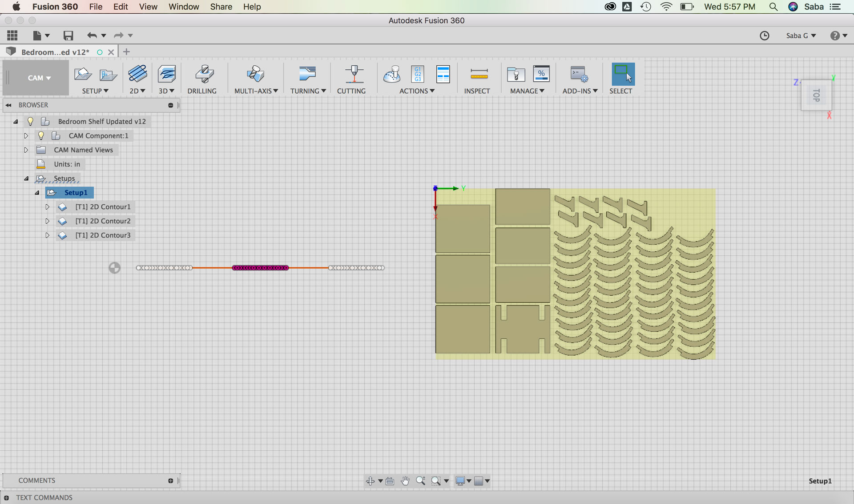Open the Cutting operation tool
The width and height of the screenshot is (854, 504).
(x=354, y=75)
